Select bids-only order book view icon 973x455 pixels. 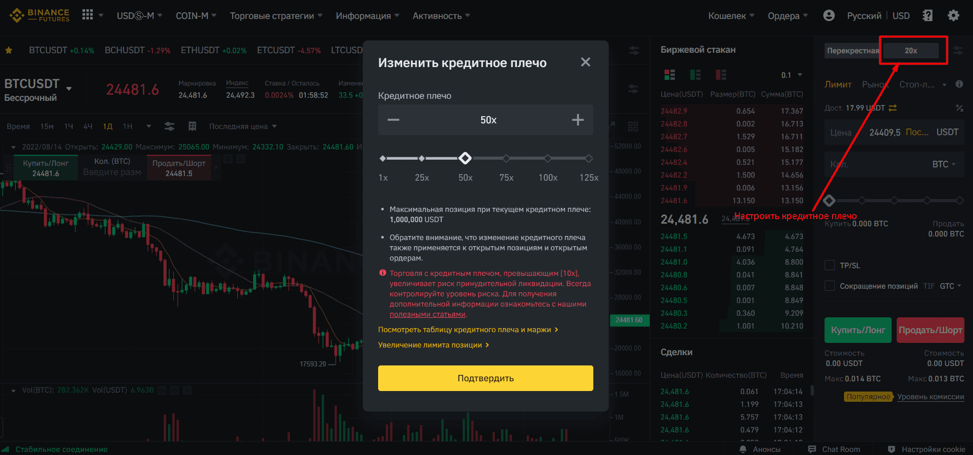pyautogui.click(x=695, y=75)
